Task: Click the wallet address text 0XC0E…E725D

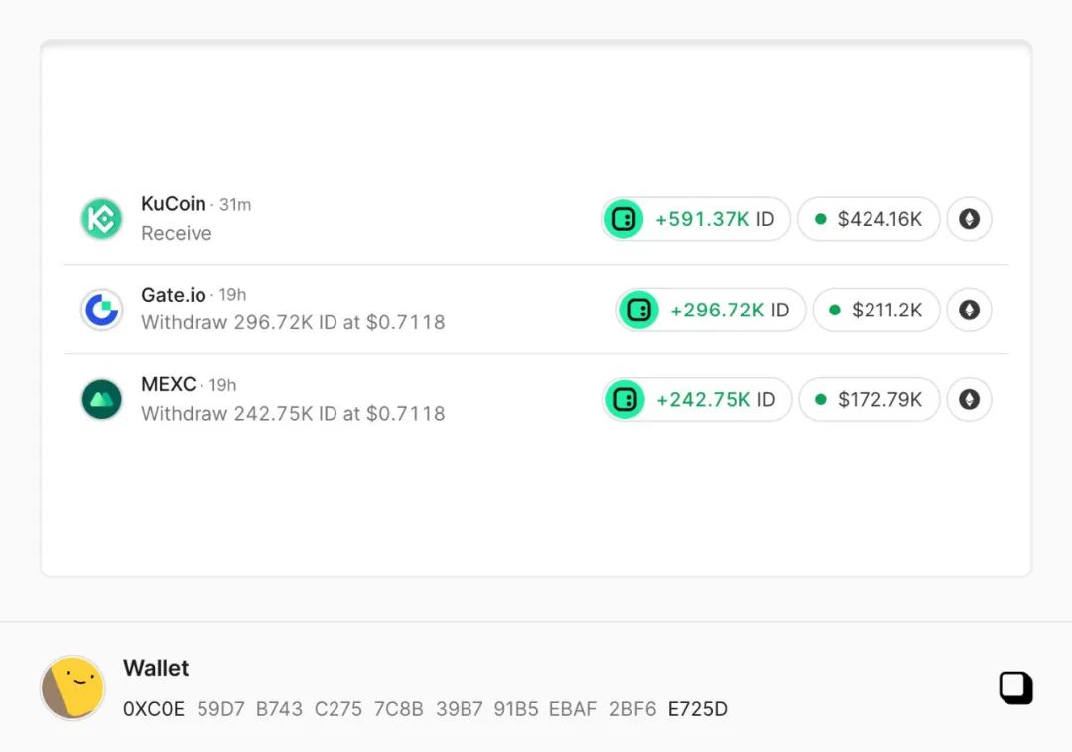Action: coord(425,709)
